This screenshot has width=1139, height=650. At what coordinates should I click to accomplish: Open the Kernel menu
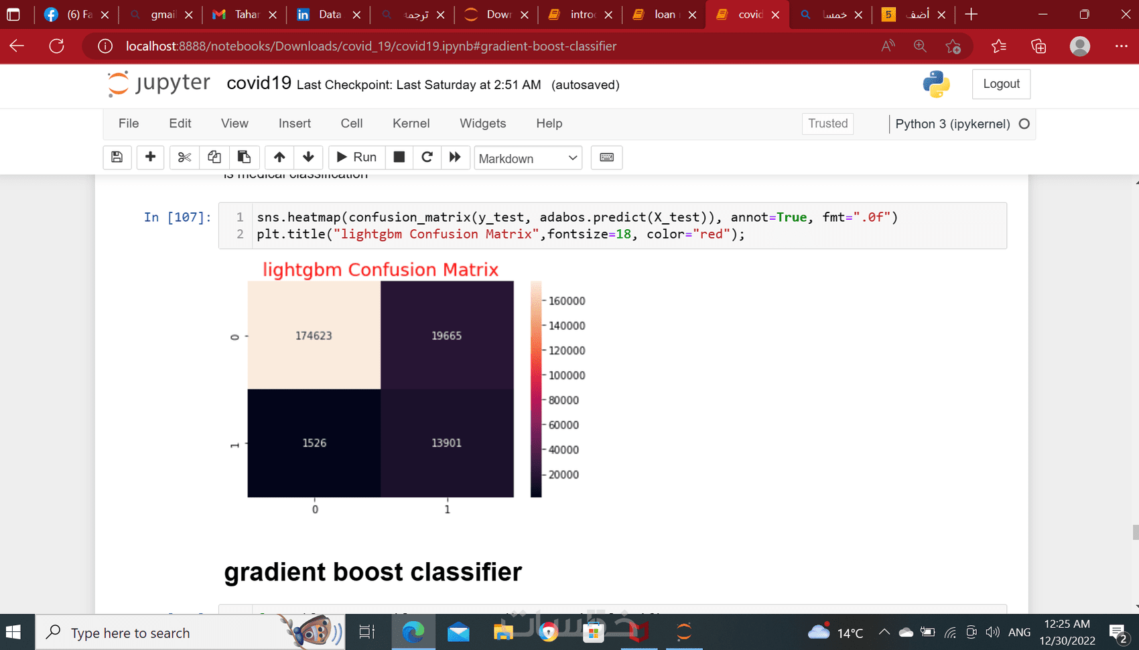pos(411,123)
